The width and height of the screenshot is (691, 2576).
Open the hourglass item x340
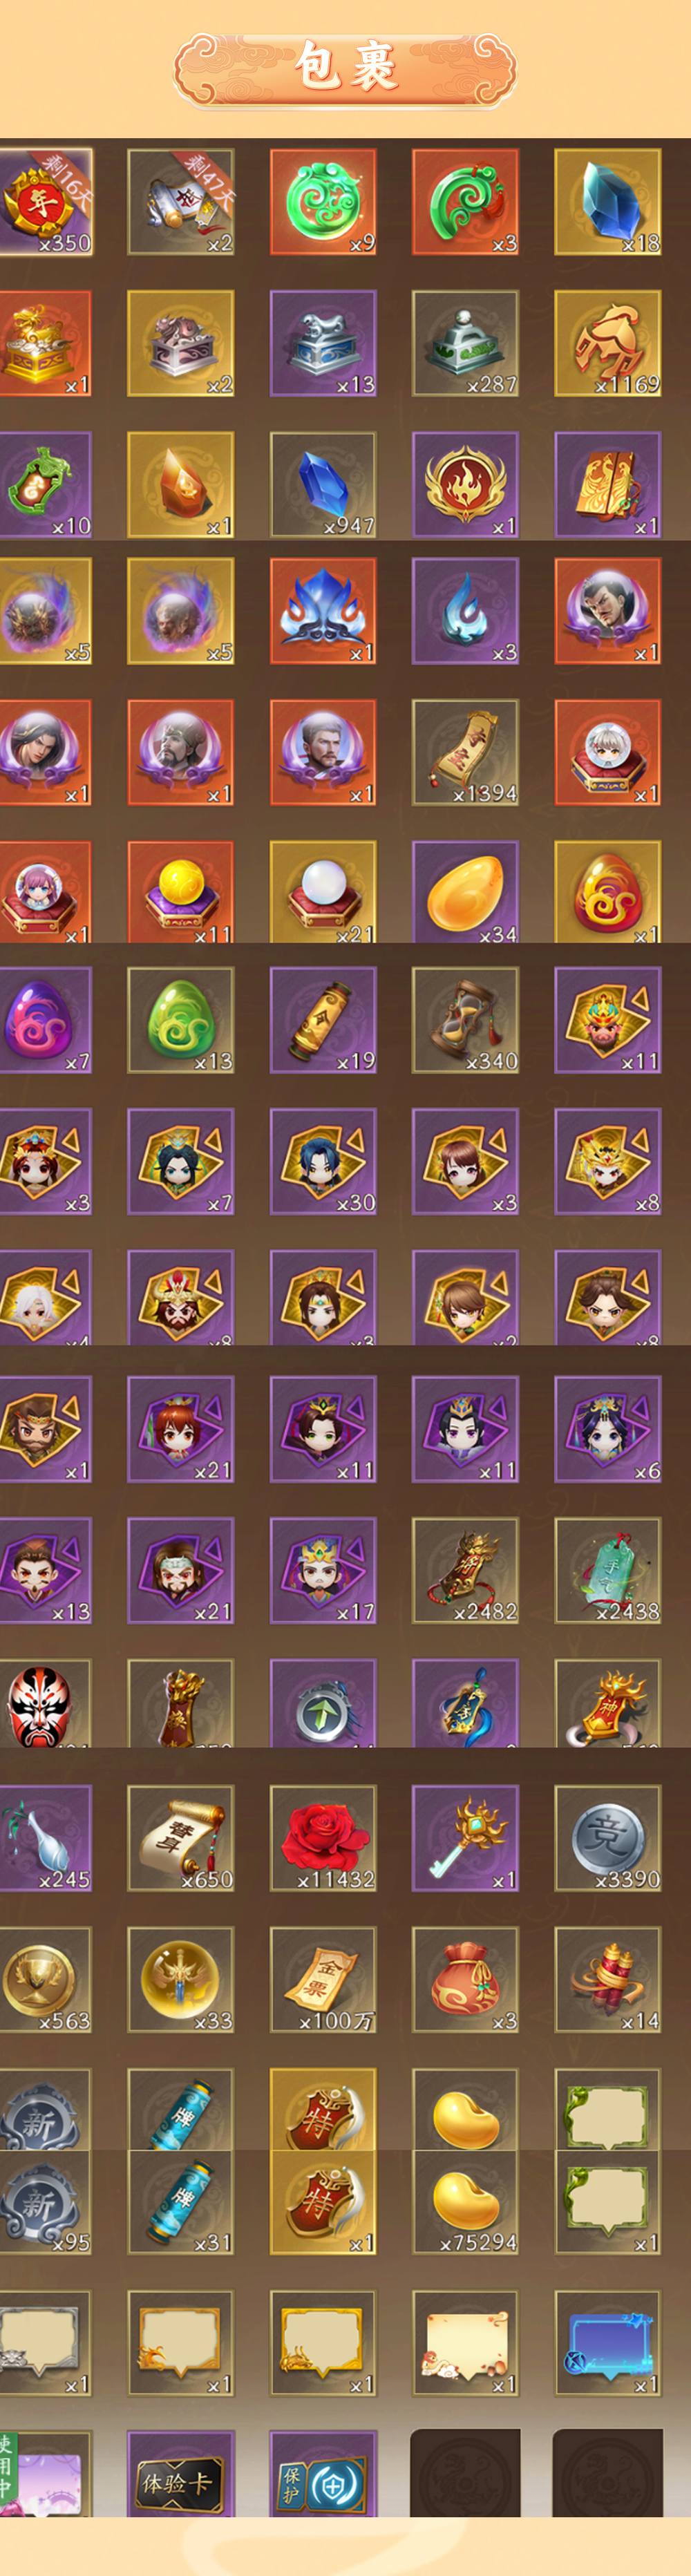465,1020
